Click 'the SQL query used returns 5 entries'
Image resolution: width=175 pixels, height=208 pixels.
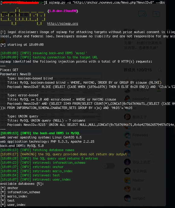49,159
